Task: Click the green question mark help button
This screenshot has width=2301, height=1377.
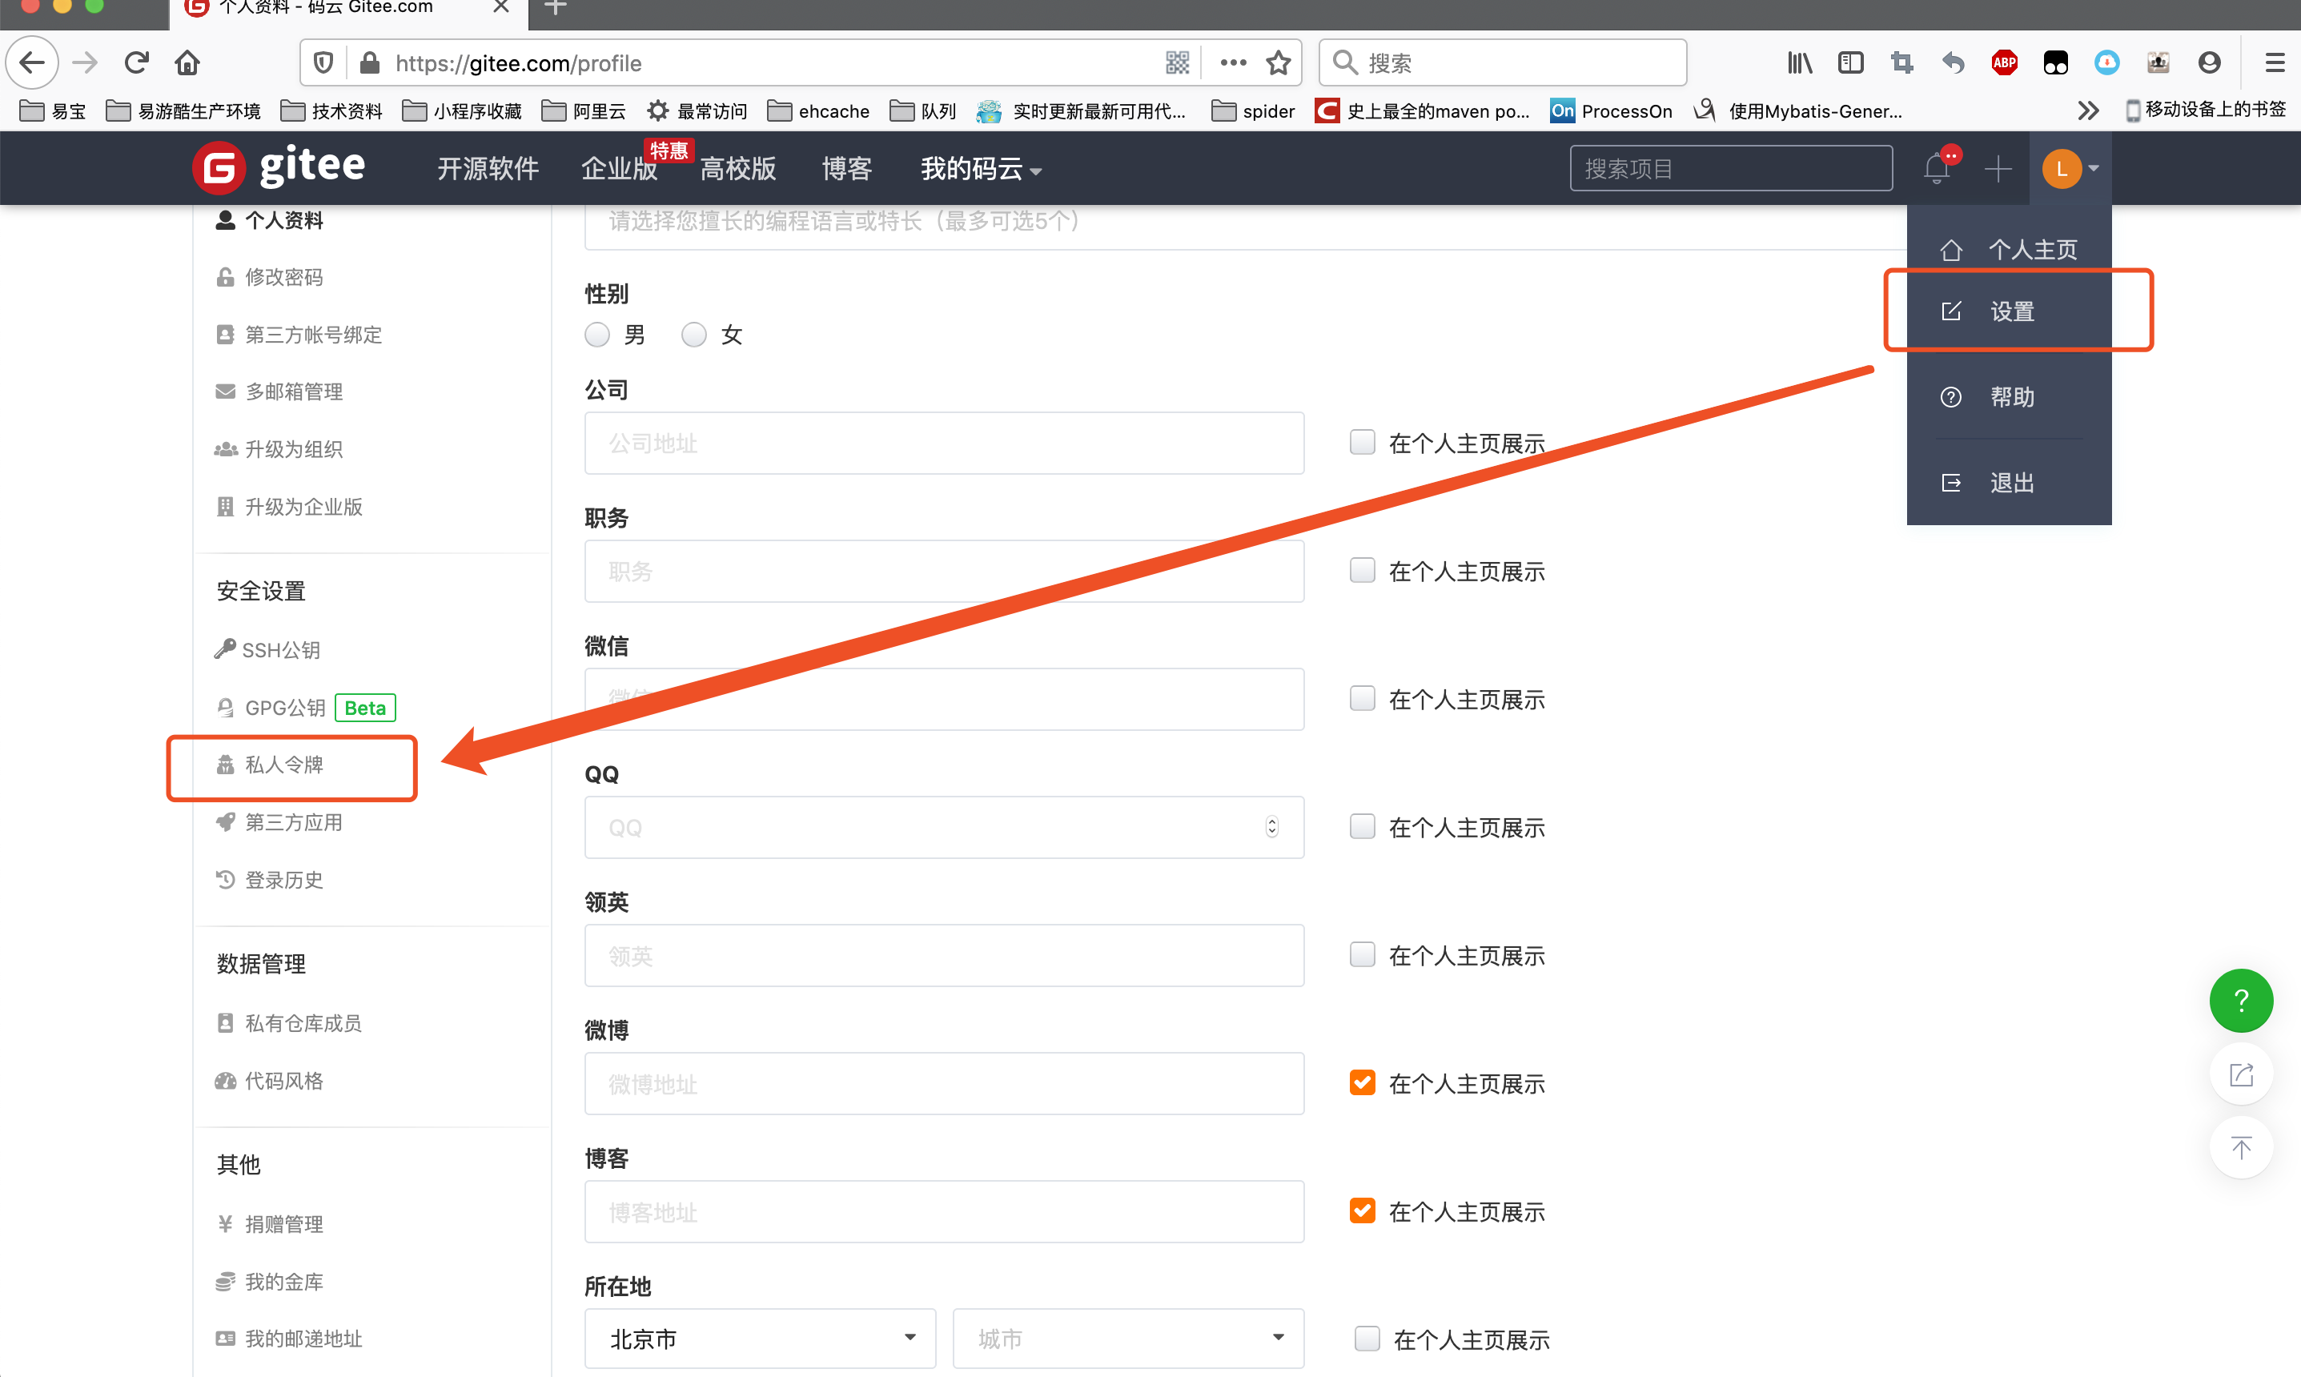Action: (2240, 1000)
